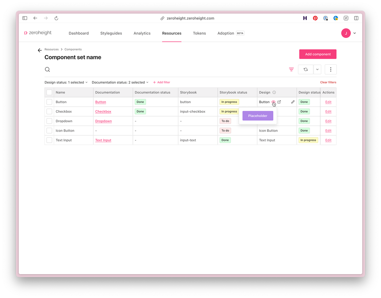Image resolution: width=381 pixels, height=298 pixels.
Task: Open the Documentation status filter dropdown
Action: tap(120, 82)
